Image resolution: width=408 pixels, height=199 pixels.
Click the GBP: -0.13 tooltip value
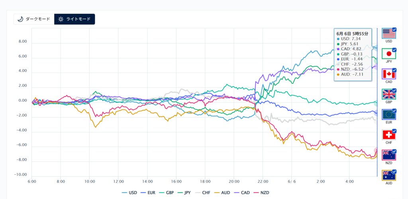[351, 54]
